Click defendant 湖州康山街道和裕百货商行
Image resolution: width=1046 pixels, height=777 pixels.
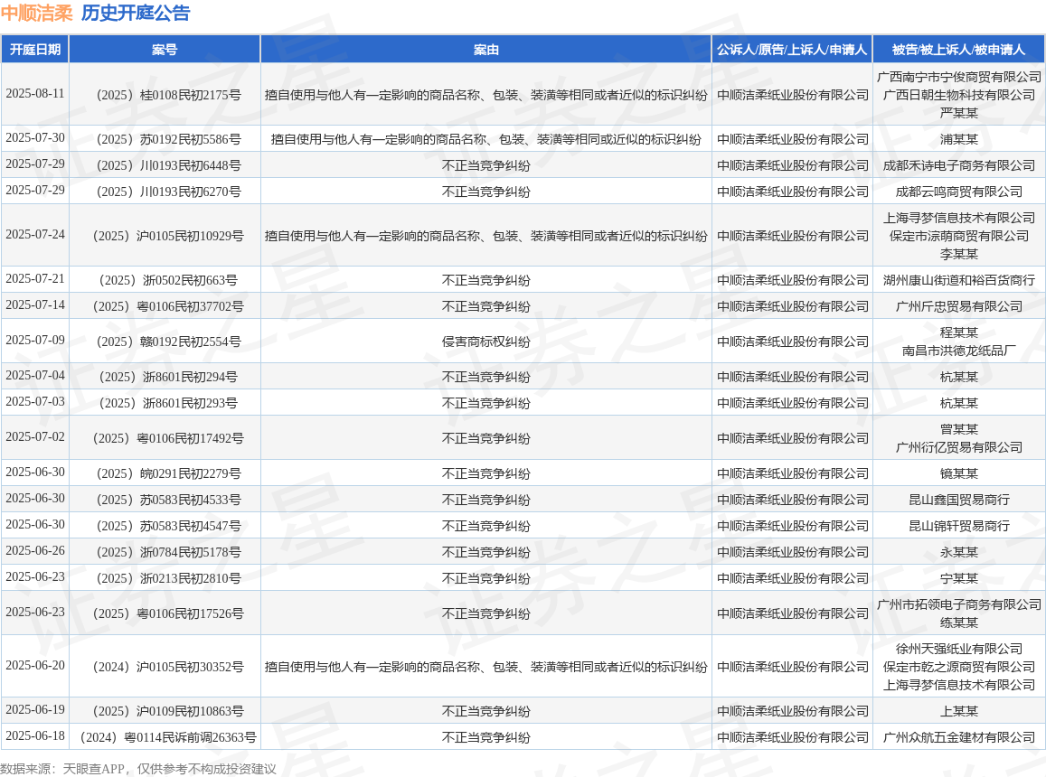point(958,280)
